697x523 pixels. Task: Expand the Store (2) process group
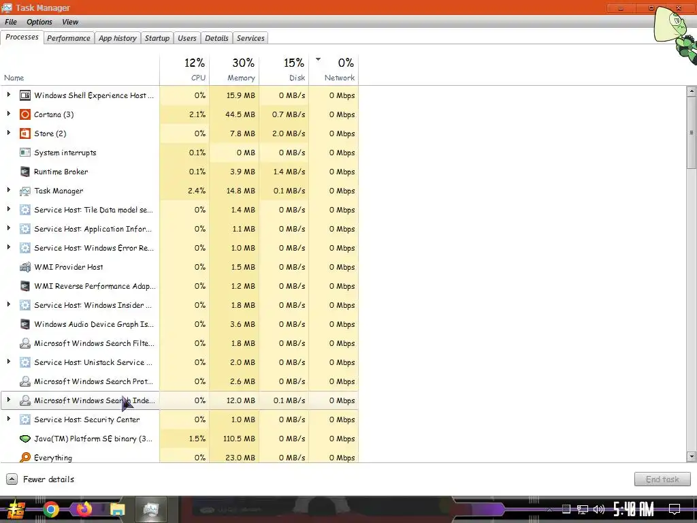pos(8,133)
